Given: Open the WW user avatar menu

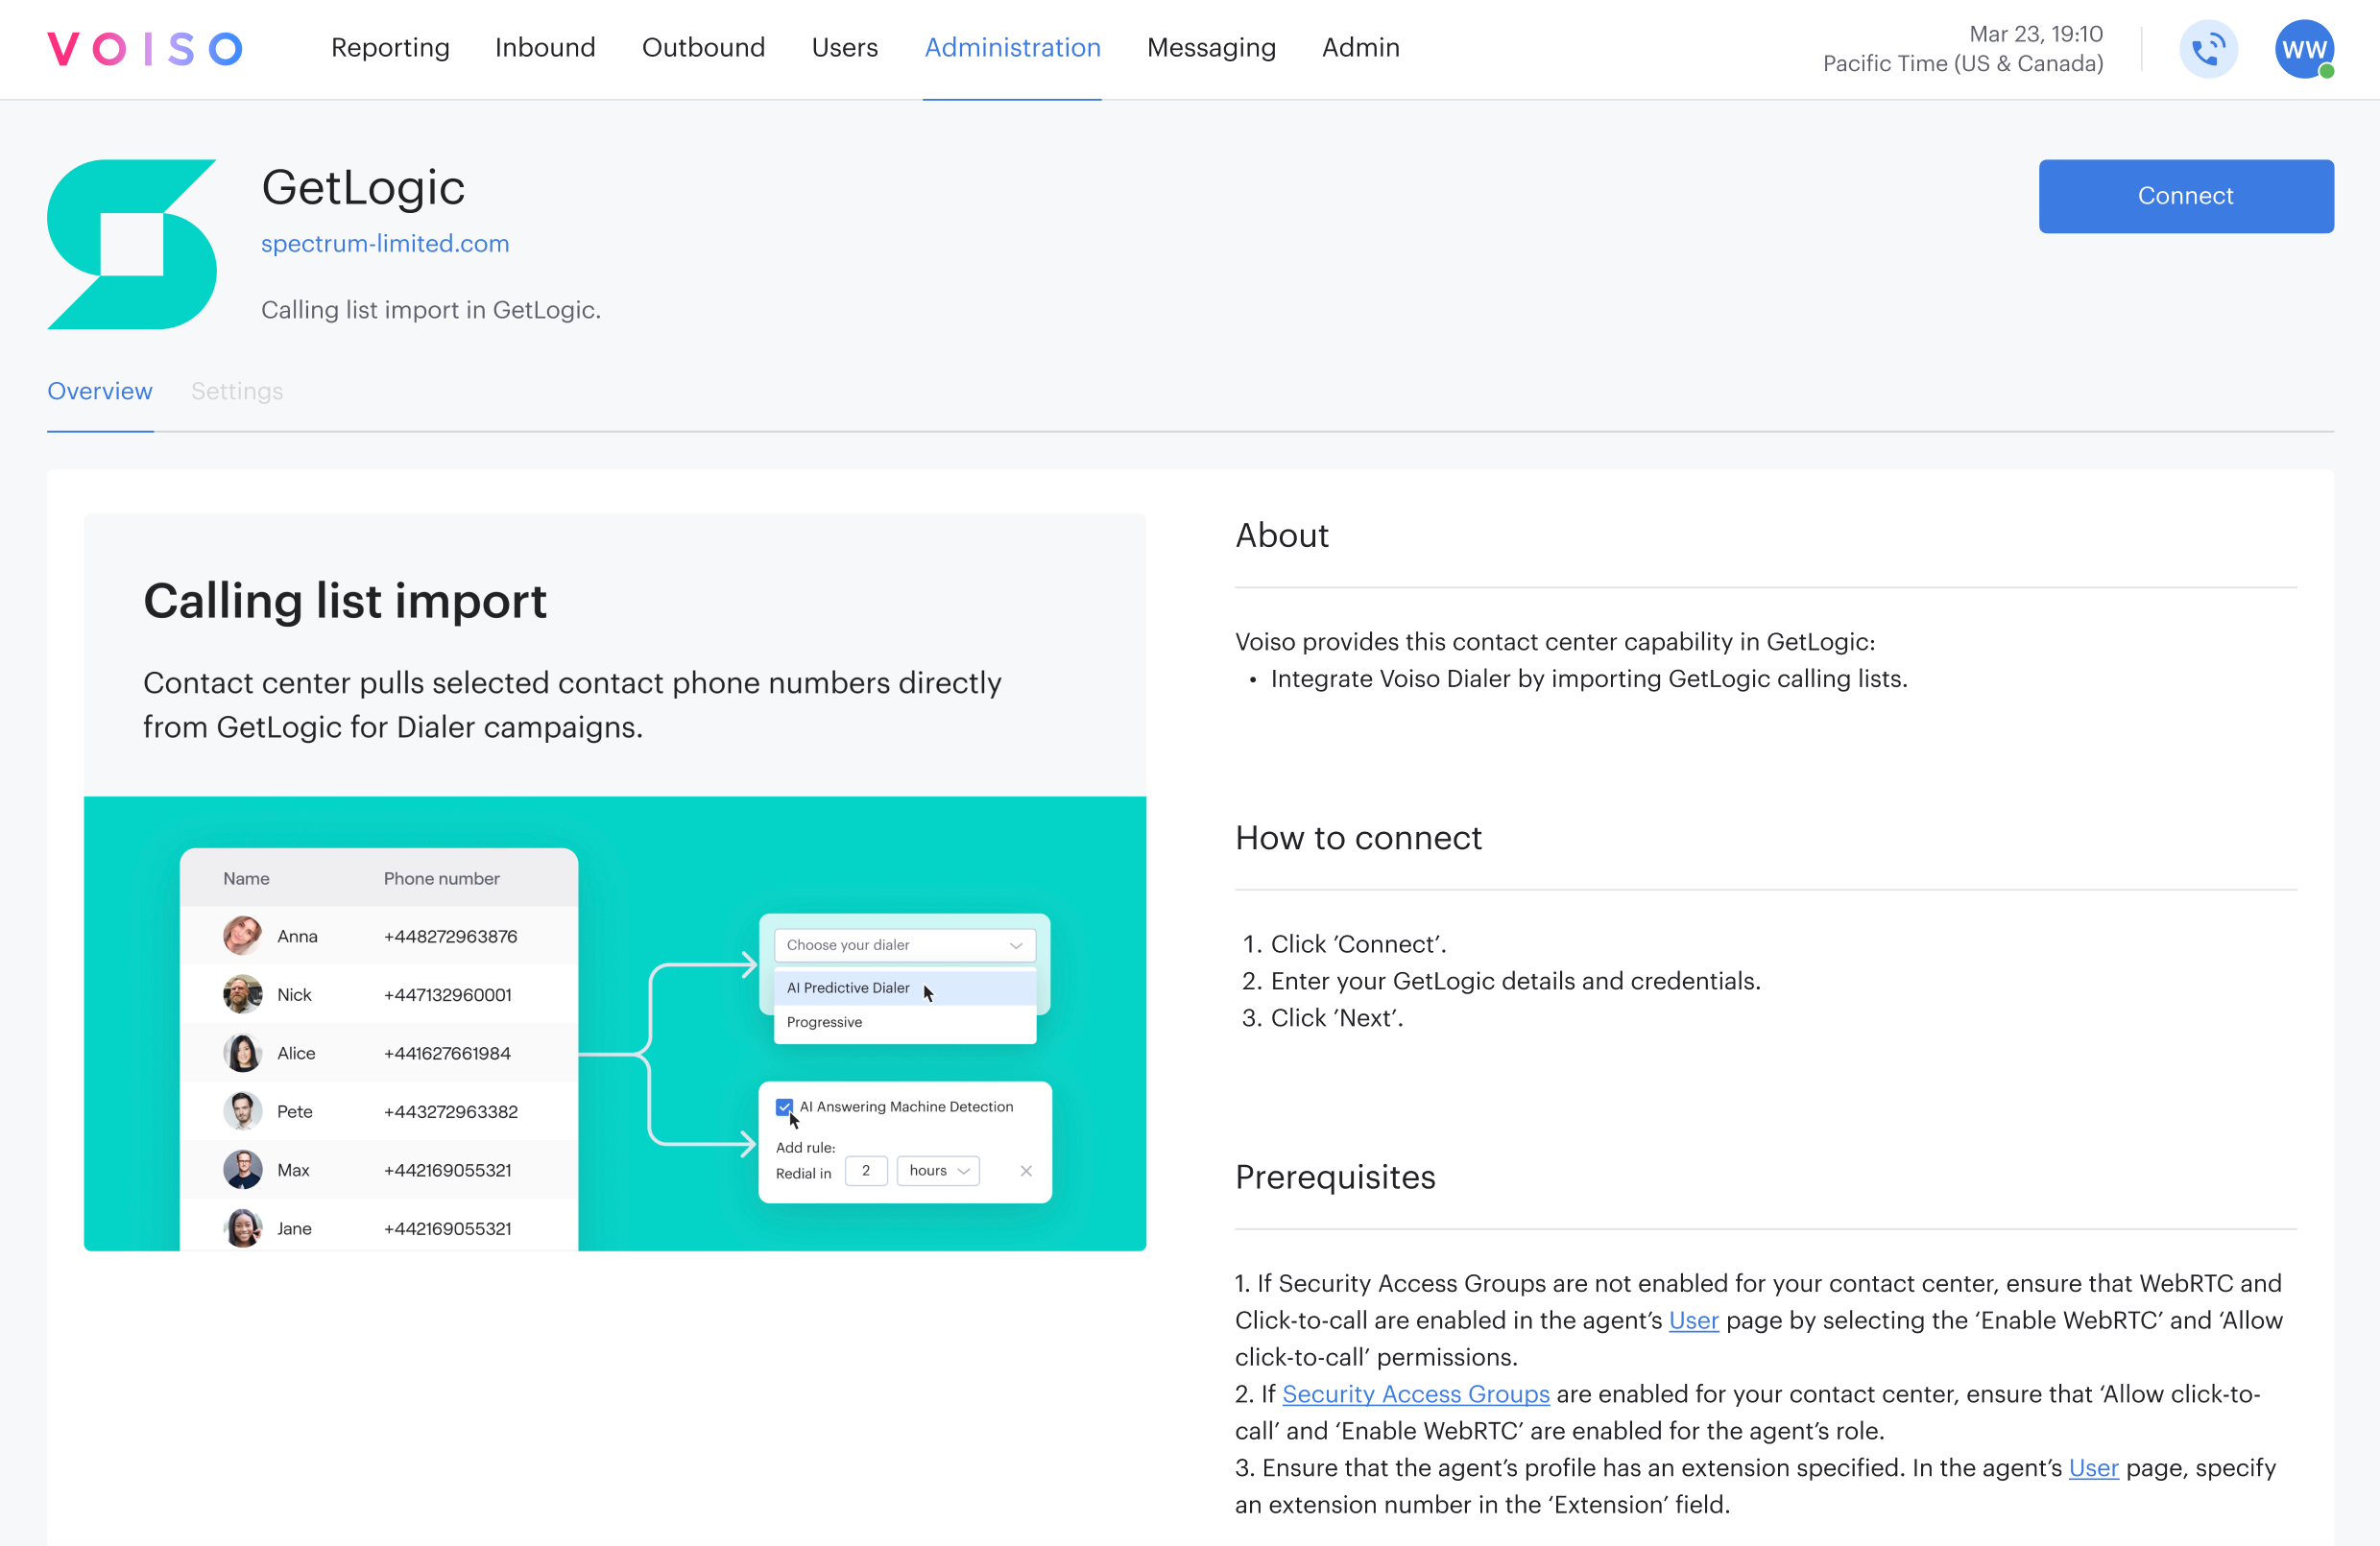Looking at the screenshot, I should pos(2304,49).
